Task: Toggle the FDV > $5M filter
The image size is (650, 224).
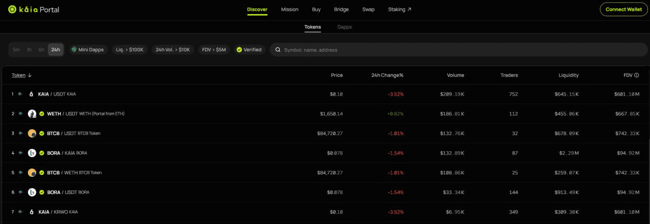Action: point(214,50)
